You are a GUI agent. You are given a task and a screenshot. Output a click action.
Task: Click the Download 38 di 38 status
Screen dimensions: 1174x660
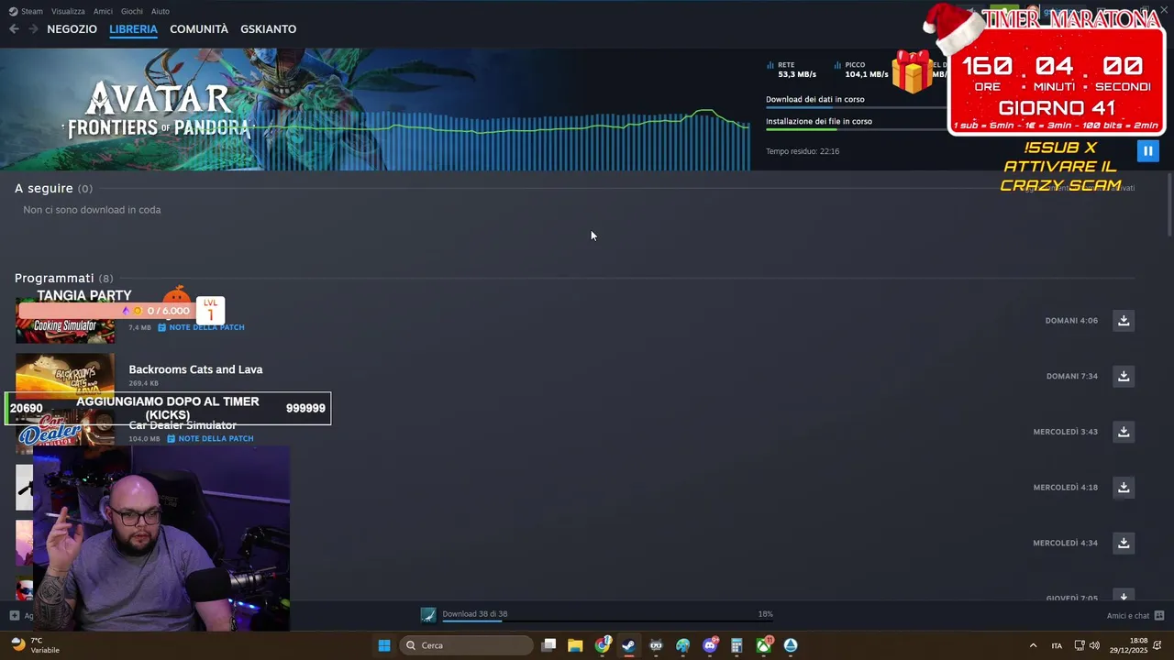pos(474,614)
